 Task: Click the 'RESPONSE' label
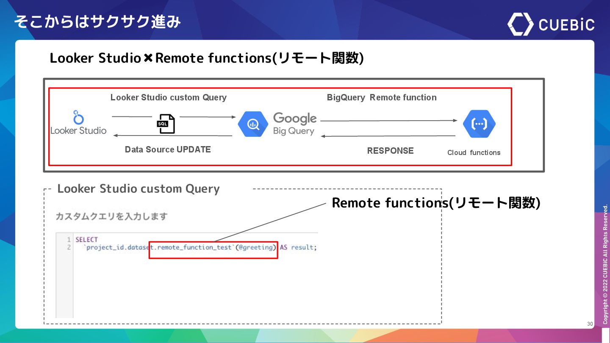coord(390,150)
